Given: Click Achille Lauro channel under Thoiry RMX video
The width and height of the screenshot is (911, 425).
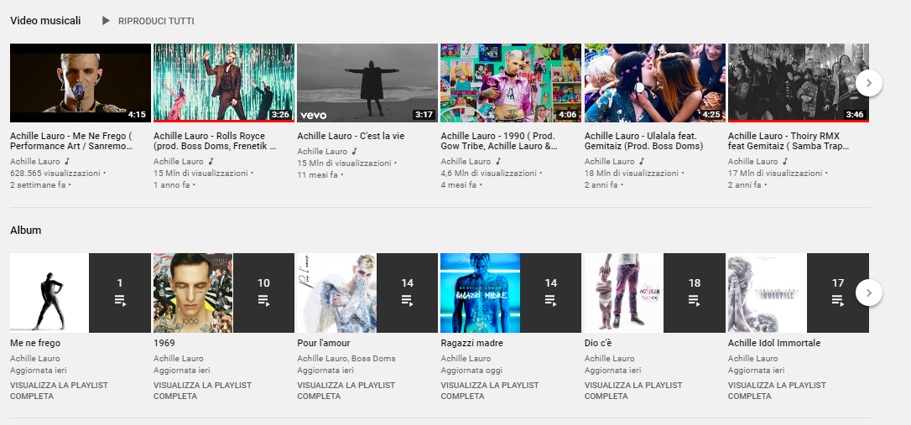Looking at the screenshot, I should [753, 162].
